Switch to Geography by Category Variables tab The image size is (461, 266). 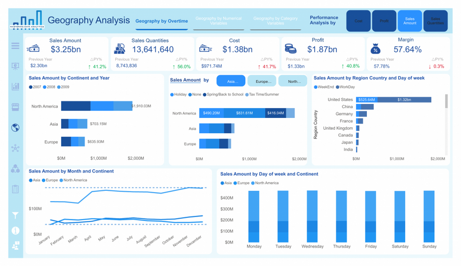point(276,21)
